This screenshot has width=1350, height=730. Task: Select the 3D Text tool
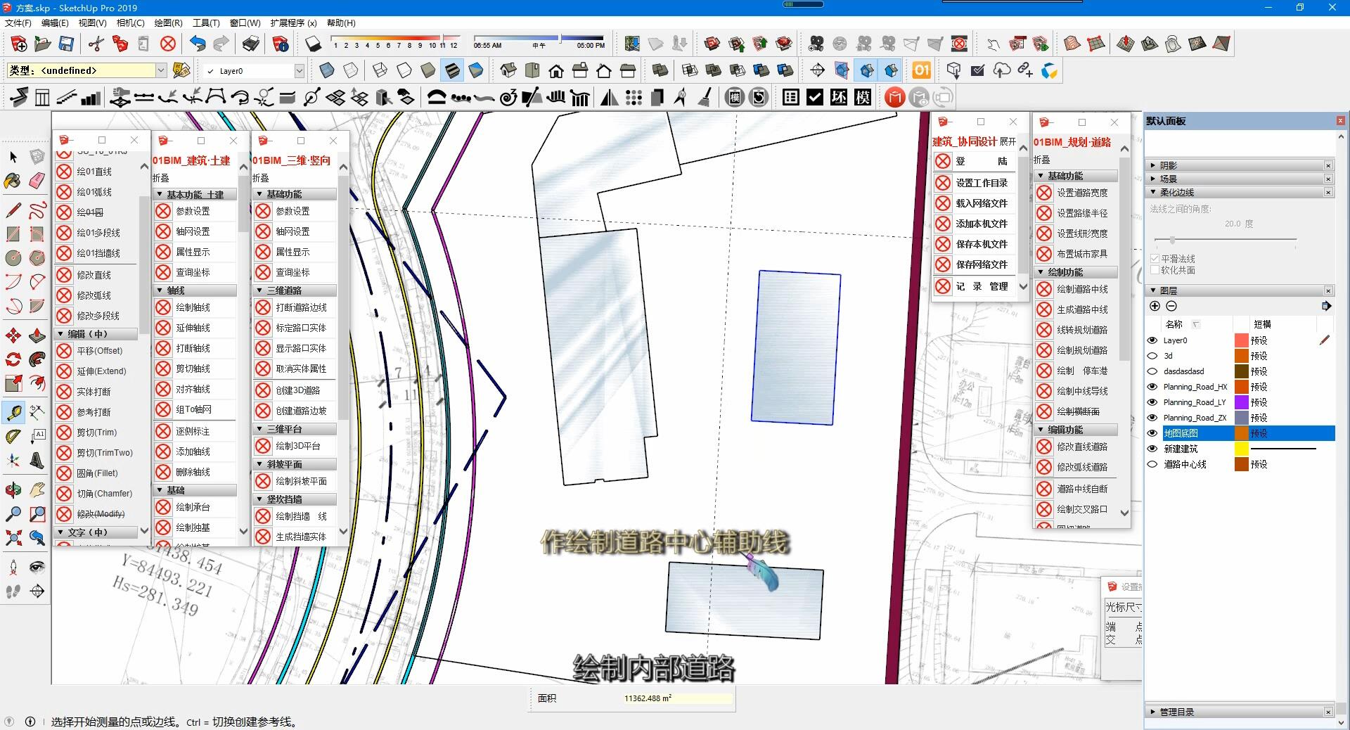pyautogui.click(x=37, y=460)
